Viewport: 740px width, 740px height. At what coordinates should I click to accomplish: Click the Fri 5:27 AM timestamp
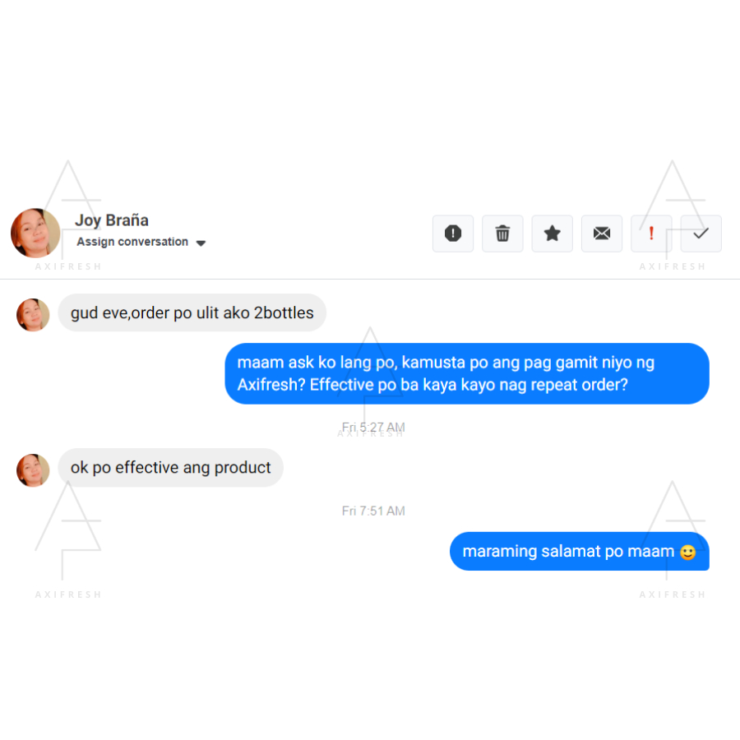[373, 427]
